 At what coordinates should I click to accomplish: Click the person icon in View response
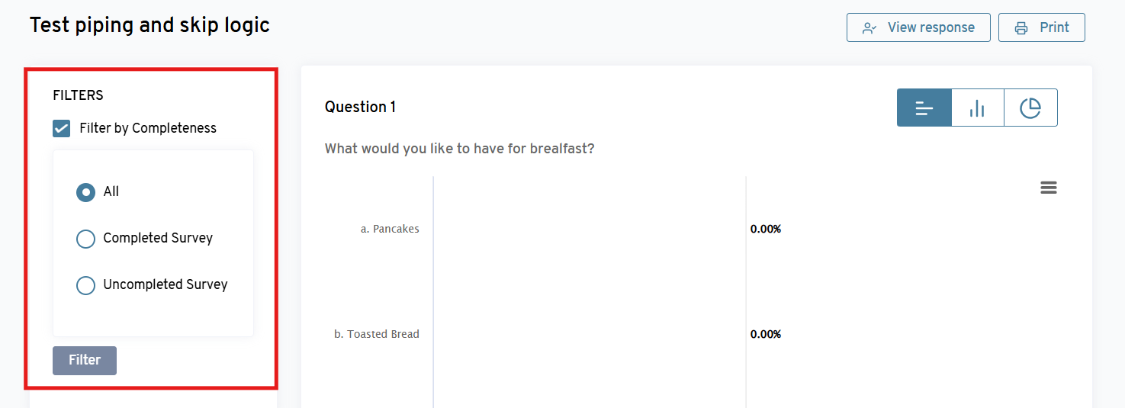tap(869, 28)
